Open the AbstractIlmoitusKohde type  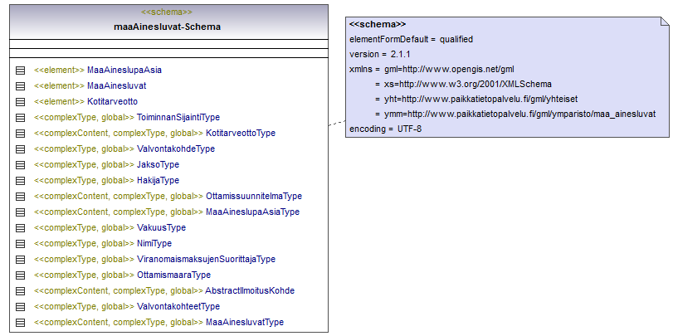250,290
